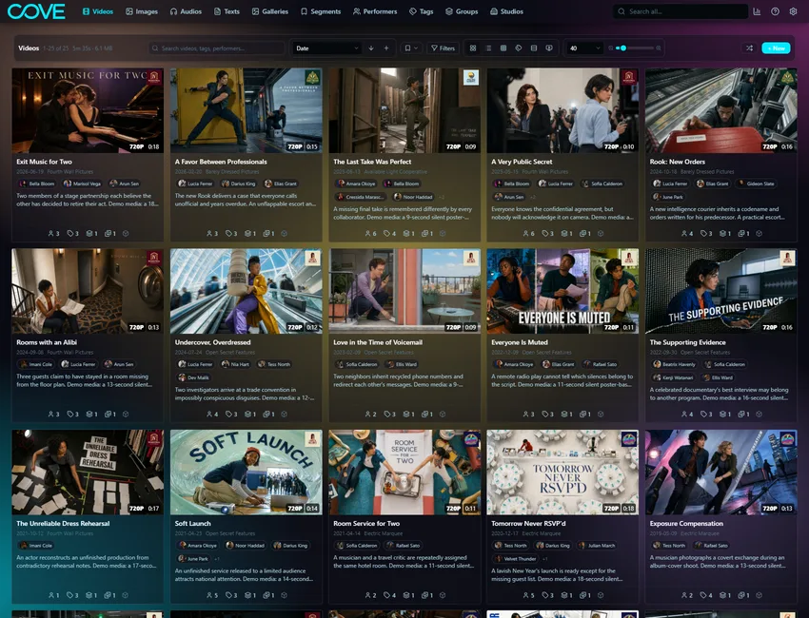Image resolution: width=809 pixels, height=618 pixels.
Task: Click the circular counter icon on Soft Launch
Action: click(284, 595)
